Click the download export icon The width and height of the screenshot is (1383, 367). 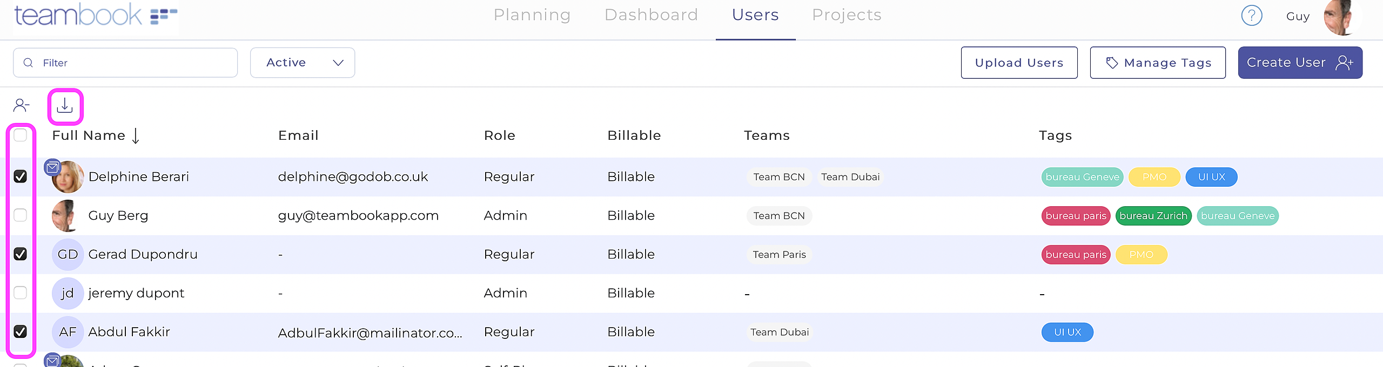click(65, 106)
